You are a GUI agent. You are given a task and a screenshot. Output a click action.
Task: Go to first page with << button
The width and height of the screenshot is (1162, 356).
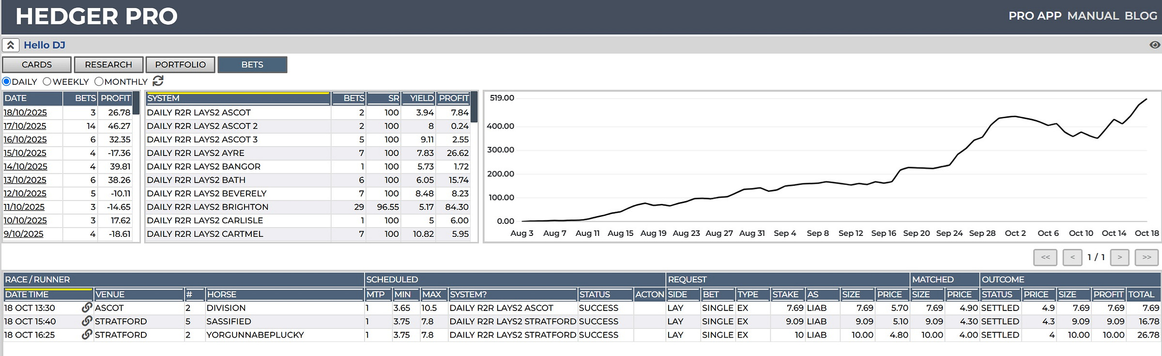(x=1045, y=257)
